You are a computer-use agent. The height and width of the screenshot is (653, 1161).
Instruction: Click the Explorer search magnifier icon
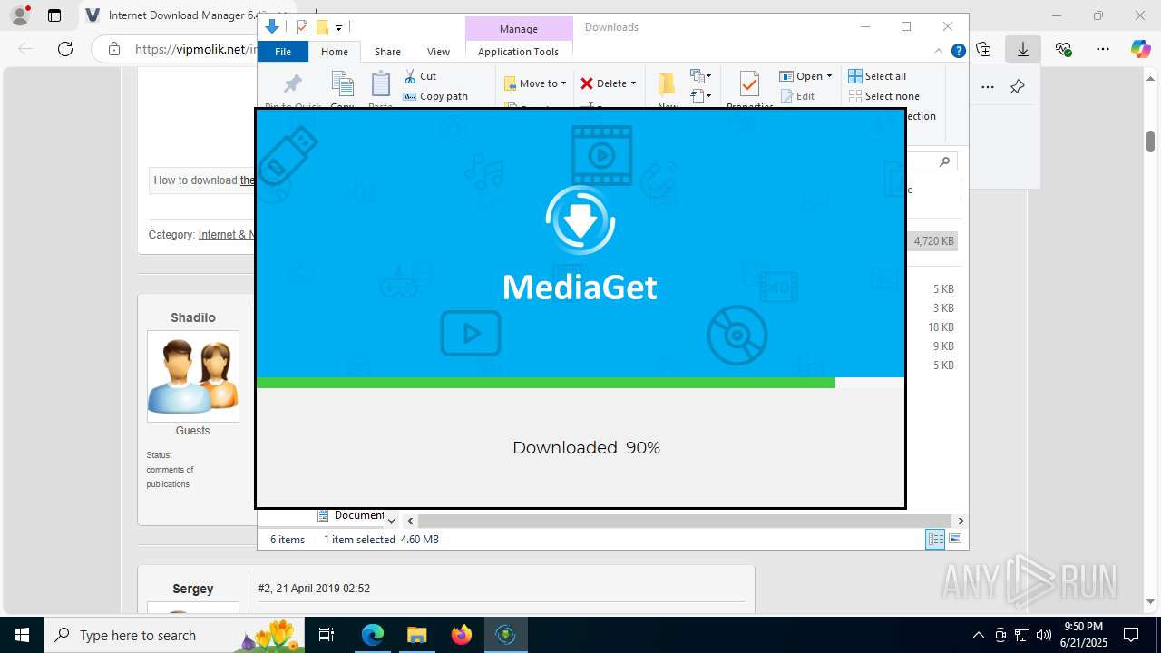[944, 162]
